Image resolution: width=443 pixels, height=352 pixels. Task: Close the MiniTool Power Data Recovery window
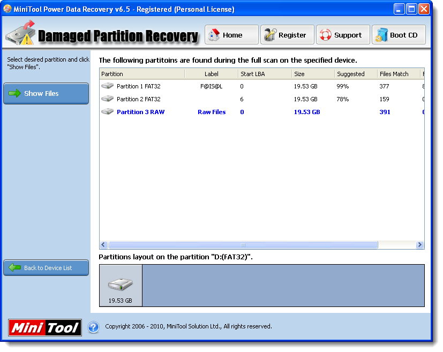click(x=424, y=9)
